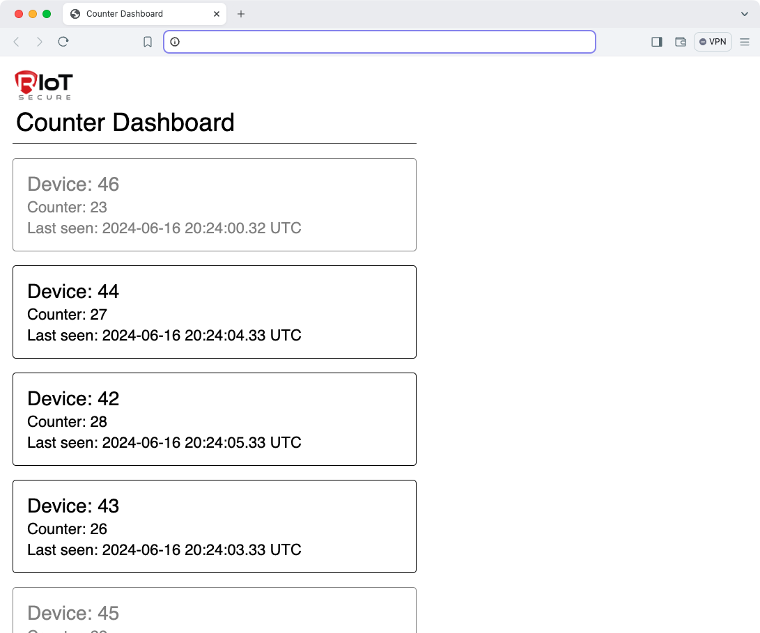Bookmark this page

148,42
